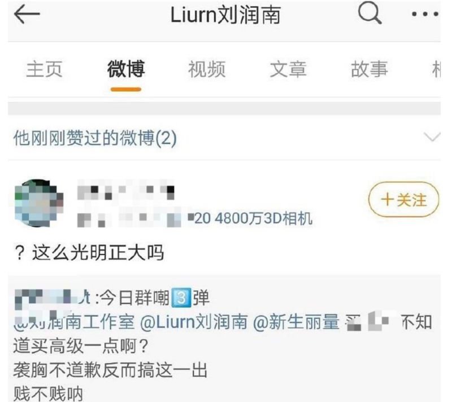The width and height of the screenshot is (452, 402).
Task: Open the 视频 tab
Action: pyautogui.click(x=207, y=69)
